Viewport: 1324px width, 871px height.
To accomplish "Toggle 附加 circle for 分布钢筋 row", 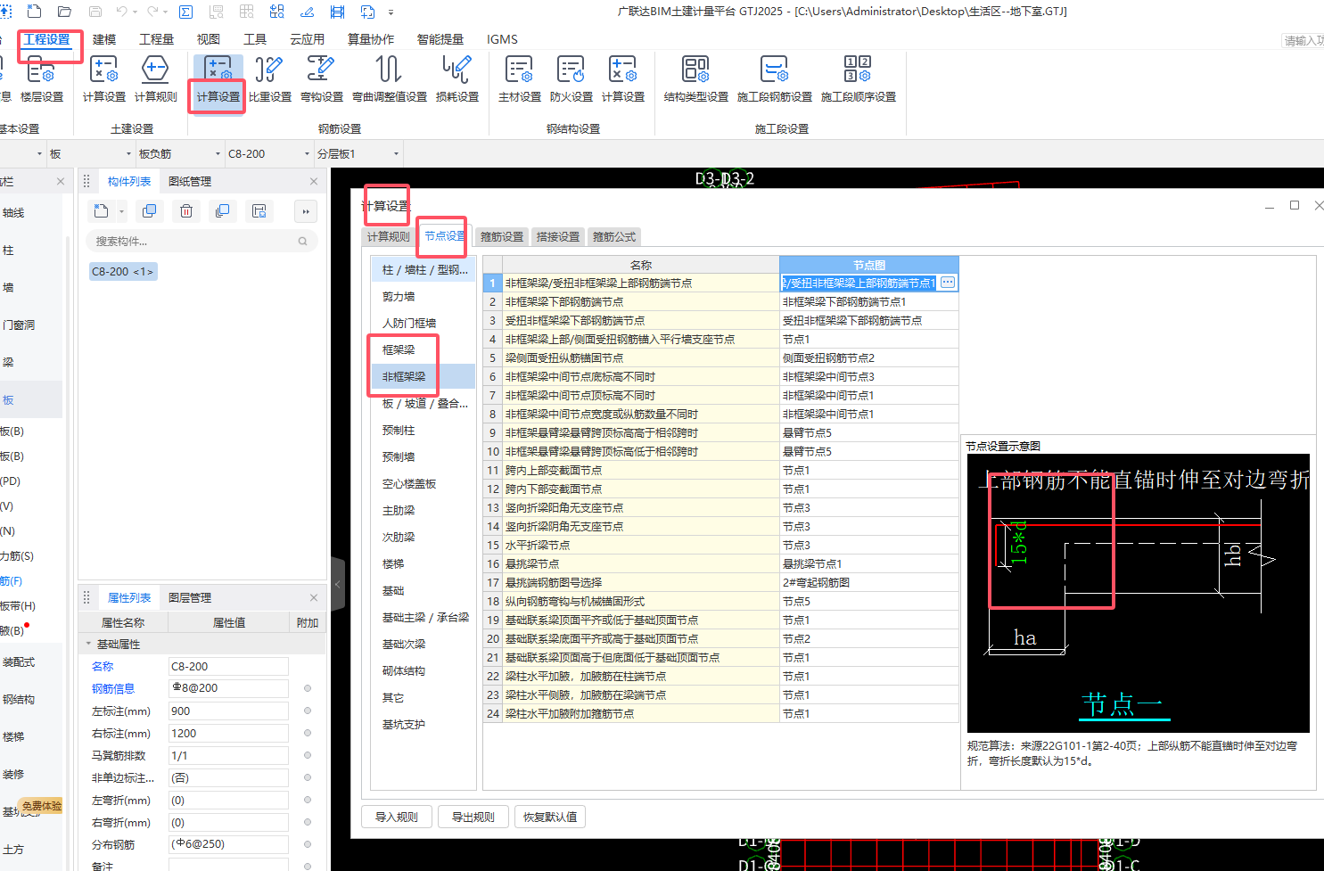I will (x=308, y=844).
